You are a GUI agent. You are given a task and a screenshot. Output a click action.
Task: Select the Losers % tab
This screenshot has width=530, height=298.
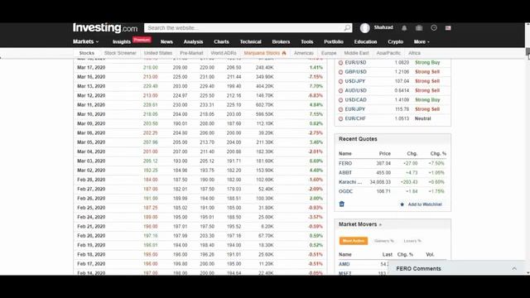412,241
